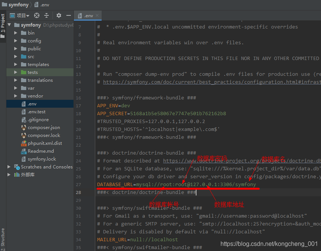The height and width of the screenshot is (251, 321).
Task: Open composer.json file in tree
Action: [x=44, y=128]
